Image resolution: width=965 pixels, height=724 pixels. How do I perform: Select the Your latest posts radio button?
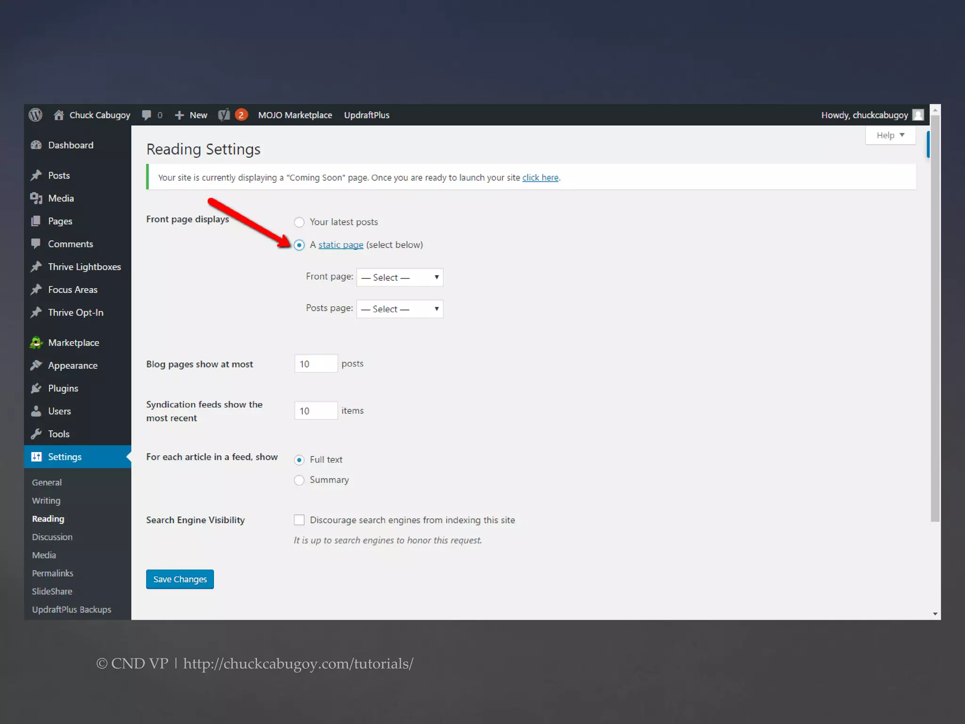pos(299,222)
